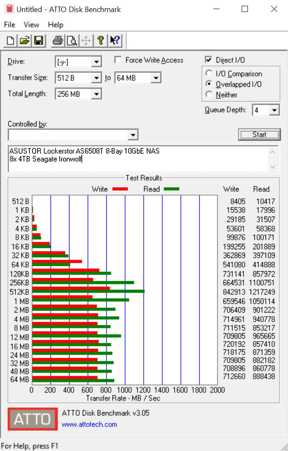This screenshot has width=288, height=451.
Task: Select the Overlapped I/O radio option
Action: (x=209, y=84)
